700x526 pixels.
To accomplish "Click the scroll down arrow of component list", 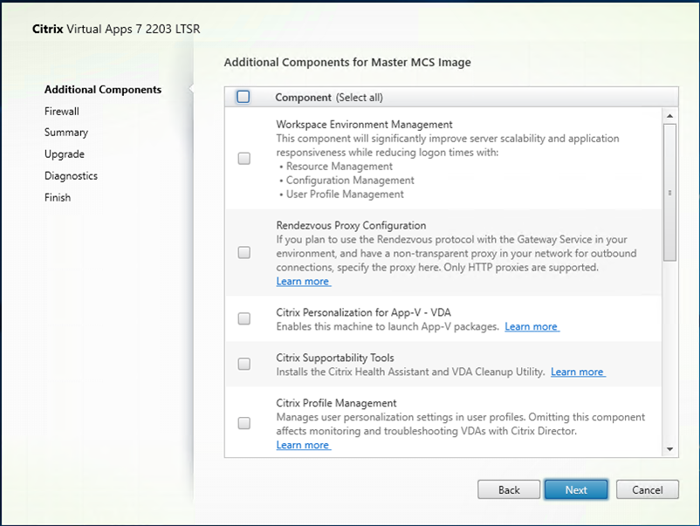I will coord(669,449).
